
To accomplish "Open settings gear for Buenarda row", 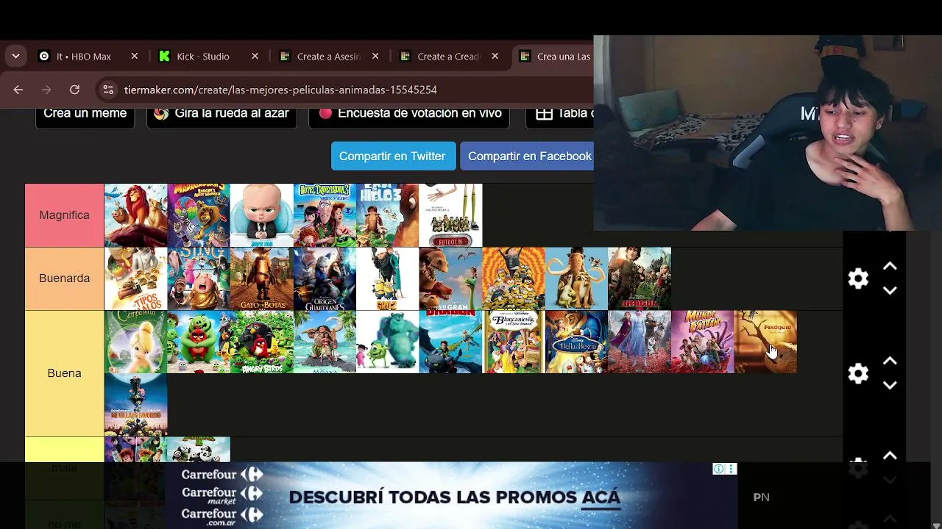I will (x=858, y=278).
